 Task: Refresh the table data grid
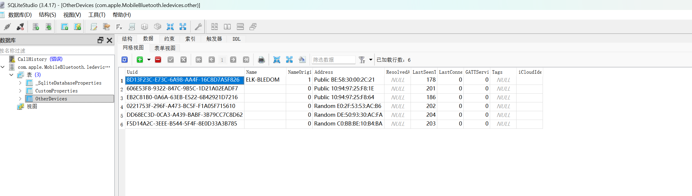pos(124,60)
